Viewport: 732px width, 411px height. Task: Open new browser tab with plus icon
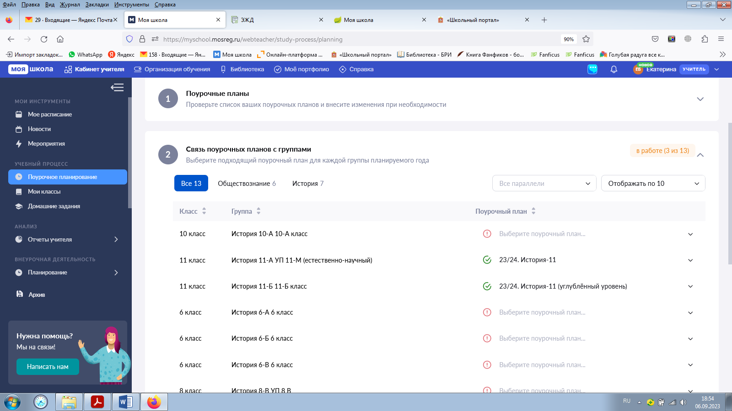[x=544, y=20]
